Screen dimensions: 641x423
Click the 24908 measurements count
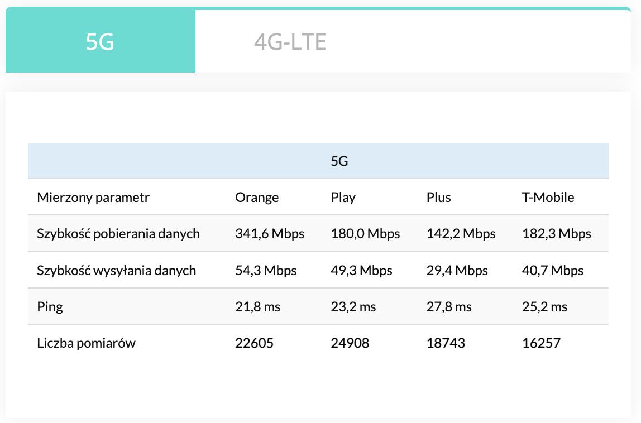[350, 343]
